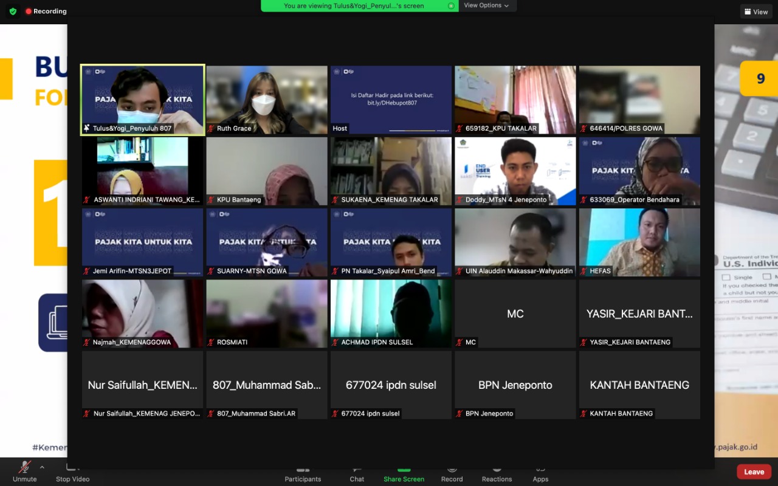Click the Leave meeting button
Viewport: 778px width, 486px height.
pyautogui.click(x=754, y=472)
